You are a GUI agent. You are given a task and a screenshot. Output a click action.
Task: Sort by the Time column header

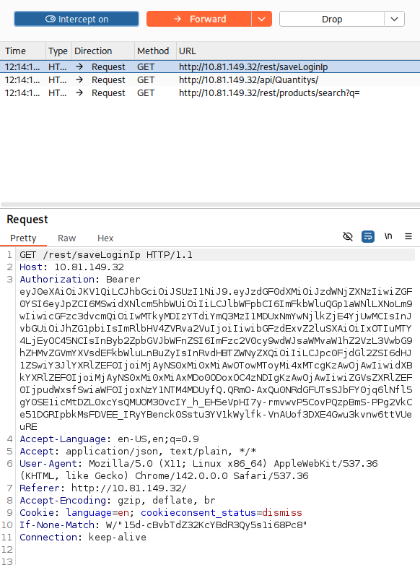pos(23,51)
